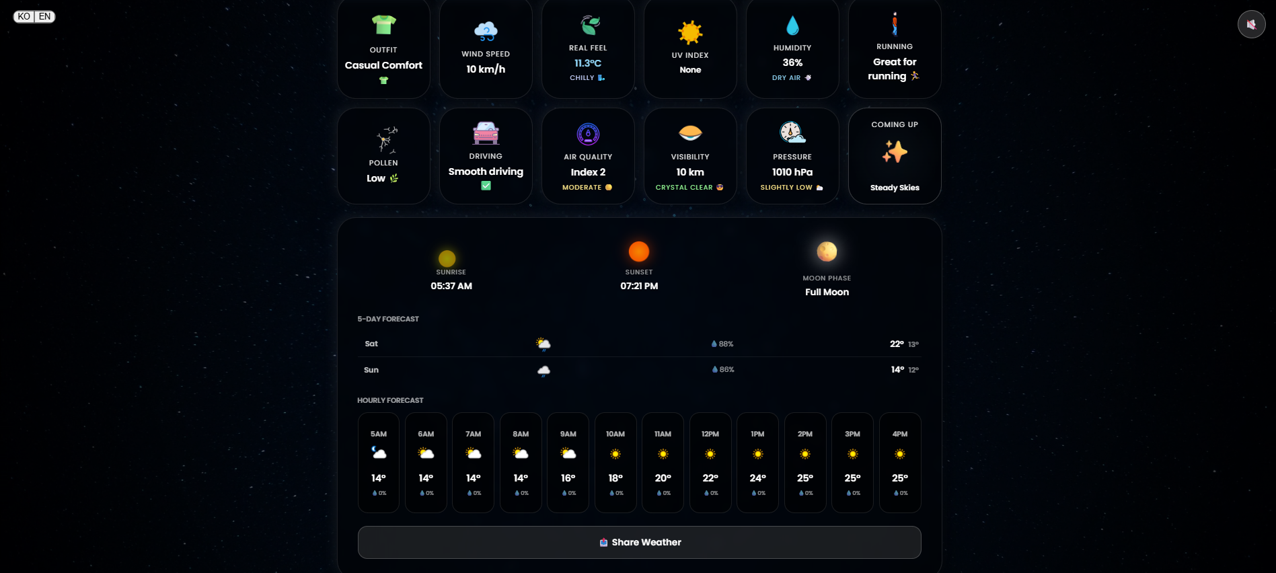Open the Sun forecast row

click(639, 370)
